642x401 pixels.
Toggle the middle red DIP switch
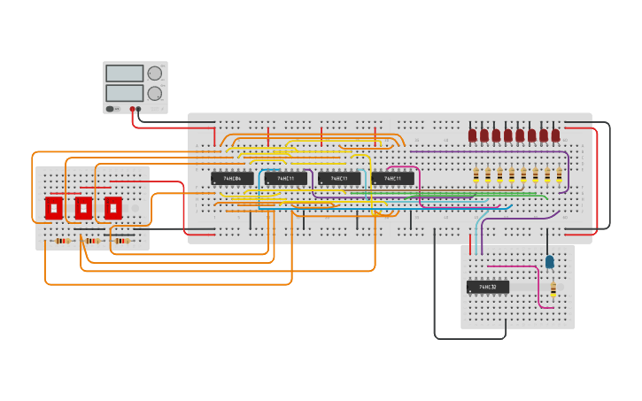(x=83, y=208)
